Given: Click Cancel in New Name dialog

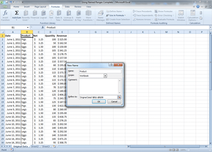Looking at the screenshot, I should click(x=114, y=102).
